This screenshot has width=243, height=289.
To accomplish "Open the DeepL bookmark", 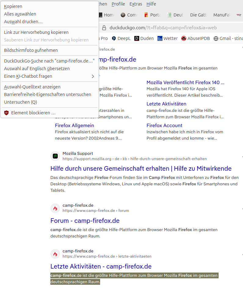I will (121, 38).
